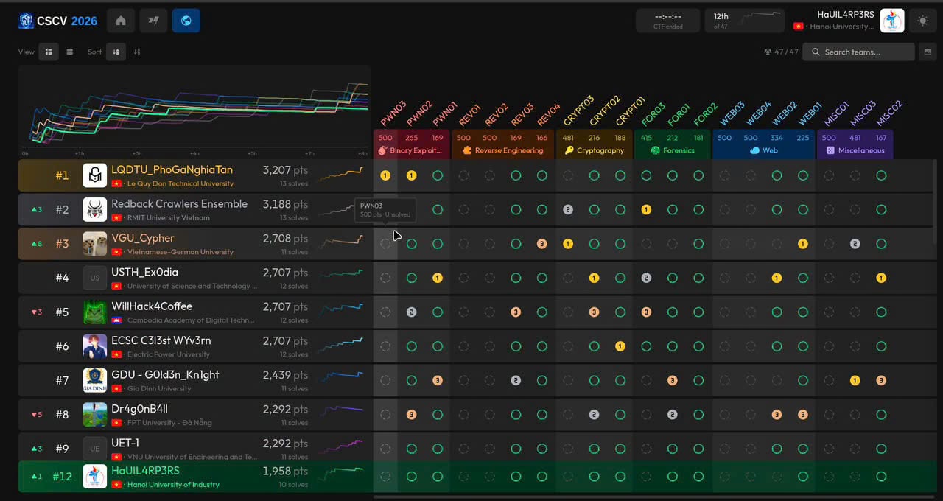Screen dimensions: 943x501
Task: Click the image export icon beside search
Action: pos(928,52)
